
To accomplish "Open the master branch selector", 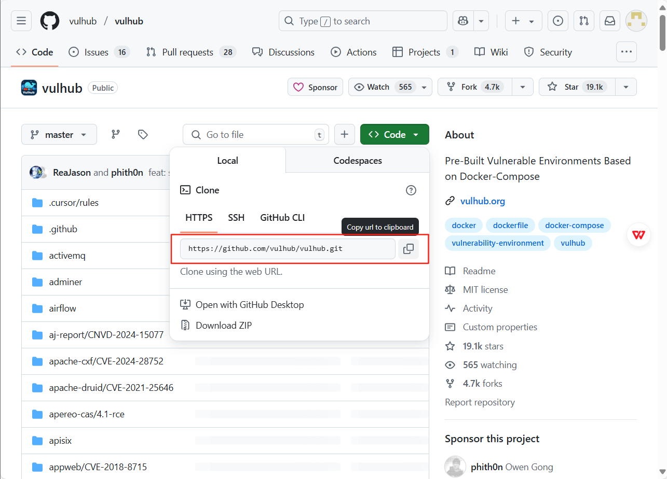I will click(59, 134).
